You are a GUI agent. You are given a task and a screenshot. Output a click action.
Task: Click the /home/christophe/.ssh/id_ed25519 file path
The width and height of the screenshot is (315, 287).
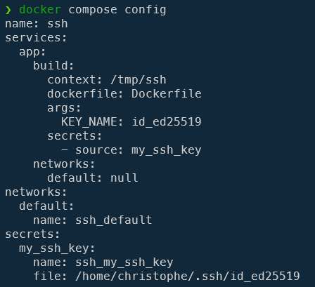click(188, 276)
